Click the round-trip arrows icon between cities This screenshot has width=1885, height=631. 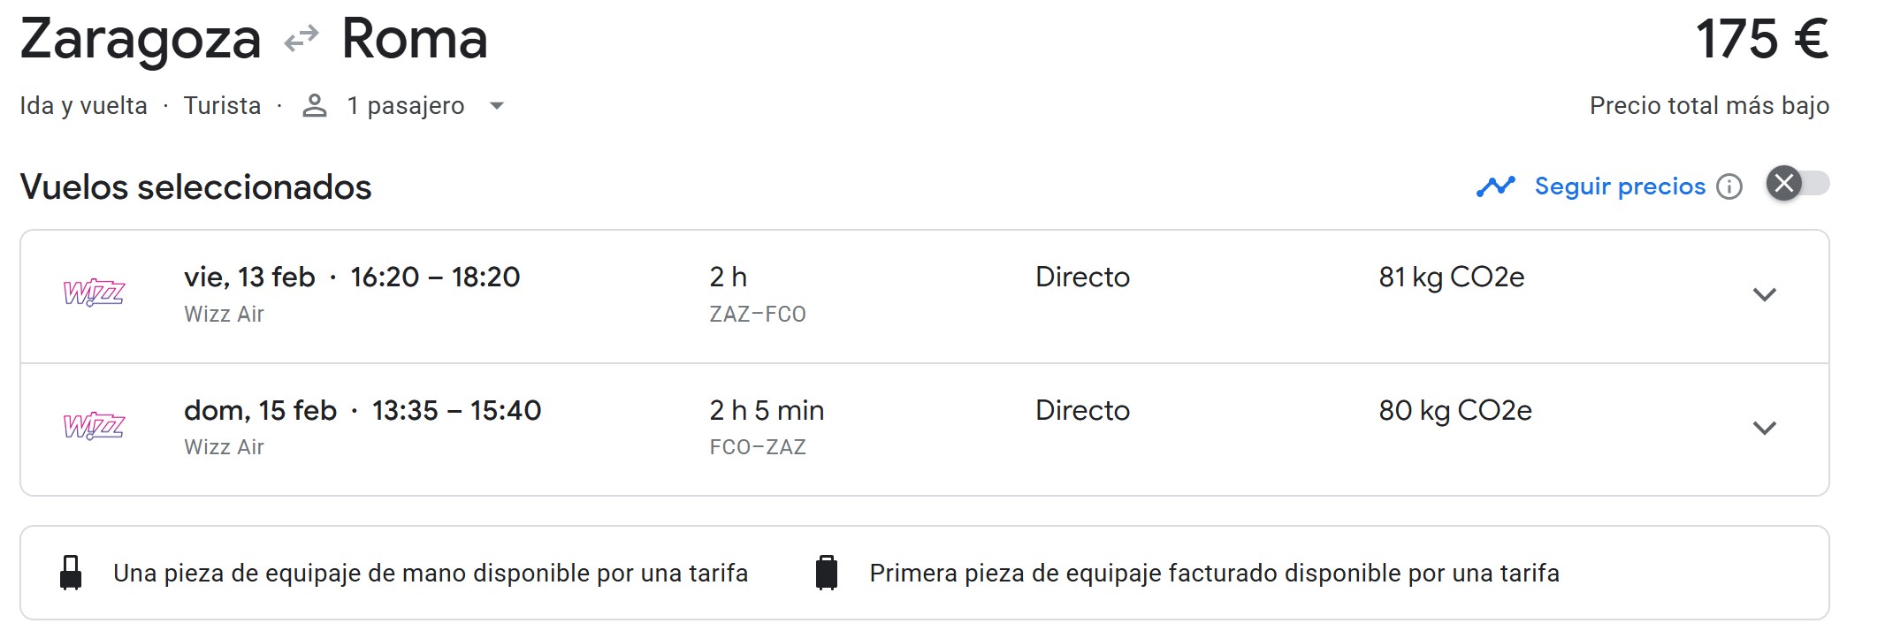301,40
